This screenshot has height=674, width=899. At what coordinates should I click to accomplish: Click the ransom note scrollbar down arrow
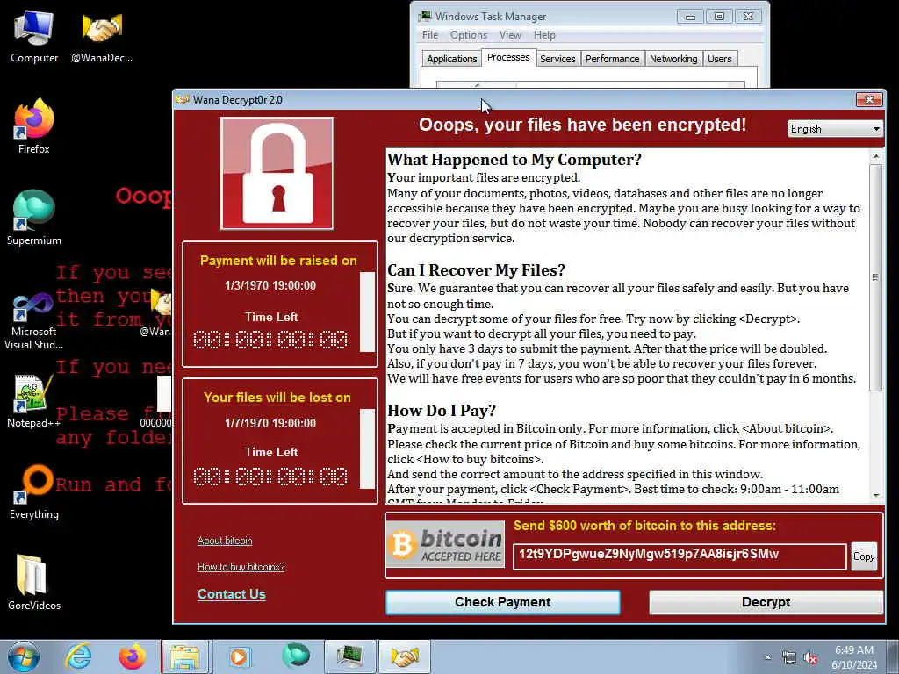point(876,496)
